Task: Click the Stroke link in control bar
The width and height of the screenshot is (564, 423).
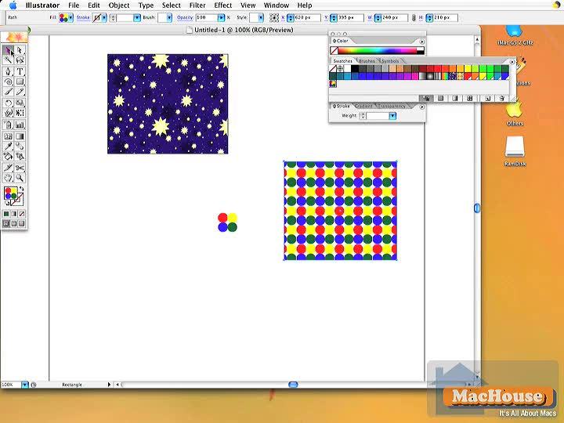Action: 83,17
